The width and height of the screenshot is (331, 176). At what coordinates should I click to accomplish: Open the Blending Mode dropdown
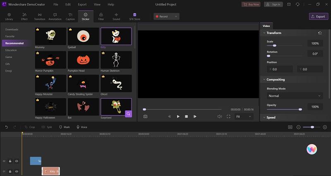coord(294,96)
